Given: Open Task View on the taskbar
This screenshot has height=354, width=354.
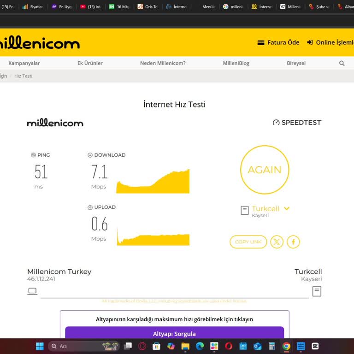Looking at the screenshot, I should click(128, 346).
